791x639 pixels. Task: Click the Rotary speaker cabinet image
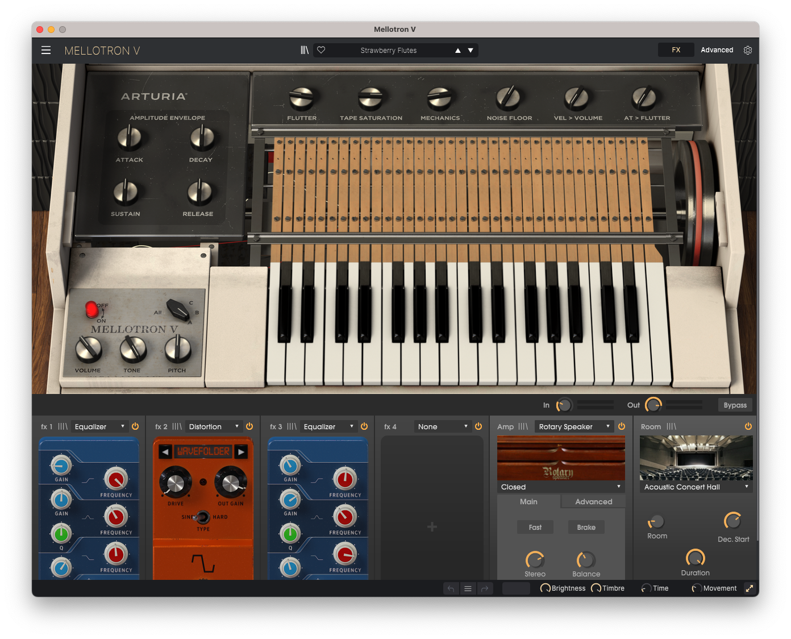point(561,458)
